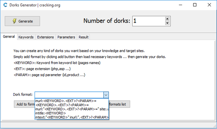Viewport: 217px width, 129px height.
Task: Maximize the Dorks Generator window
Action: tap(195, 5)
